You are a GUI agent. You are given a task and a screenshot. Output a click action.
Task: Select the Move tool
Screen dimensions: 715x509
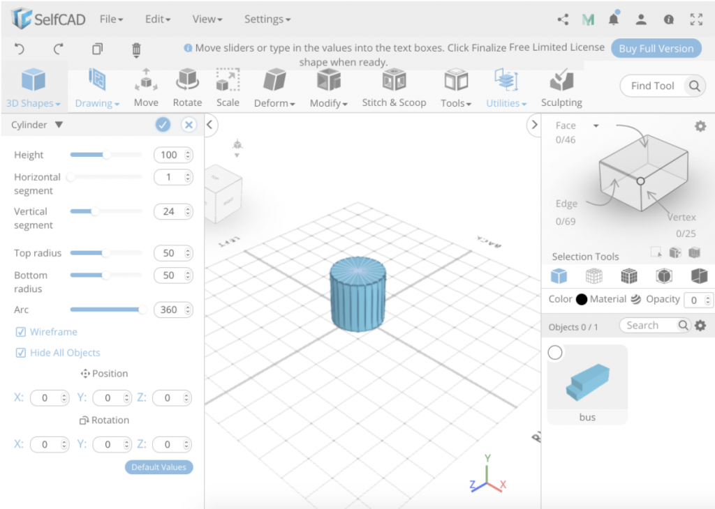click(145, 87)
